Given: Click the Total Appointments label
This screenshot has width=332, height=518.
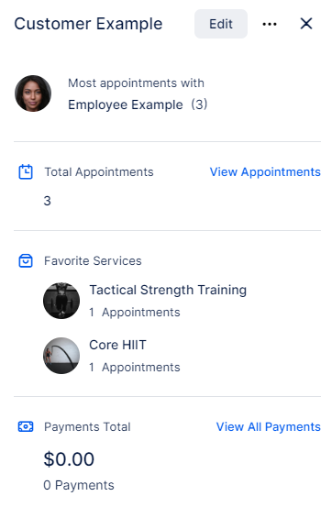Looking at the screenshot, I should pyautogui.click(x=99, y=172).
